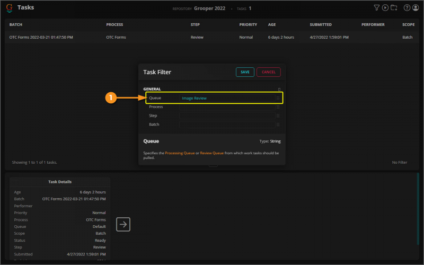The height and width of the screenshot is (265, 424).
Task: Click the new batch folder icon
Action: [x=394, y=8]
